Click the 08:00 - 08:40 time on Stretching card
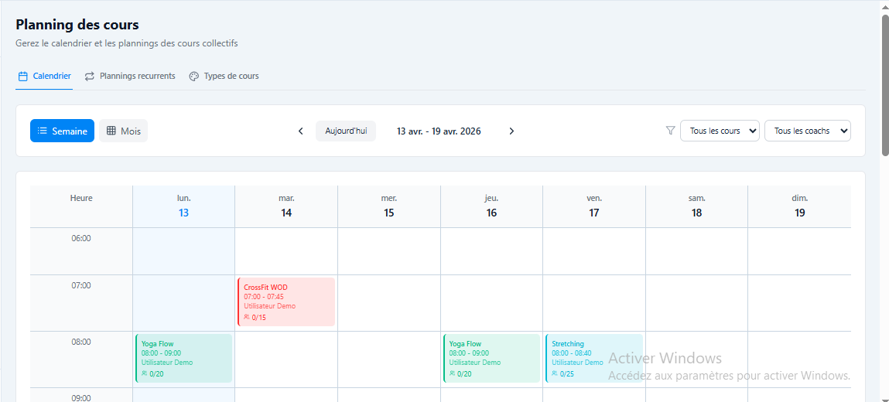This screenshot has height=402, width=889. click(572, 353)
